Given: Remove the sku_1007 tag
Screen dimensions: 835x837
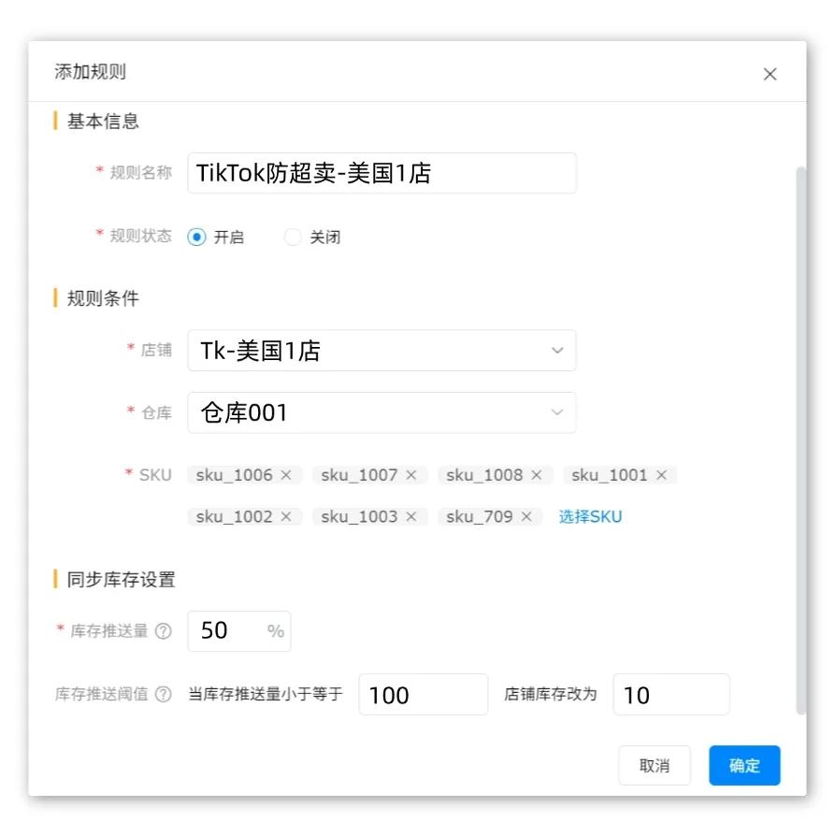Looking at the screenshot, I should pos(411,475).
